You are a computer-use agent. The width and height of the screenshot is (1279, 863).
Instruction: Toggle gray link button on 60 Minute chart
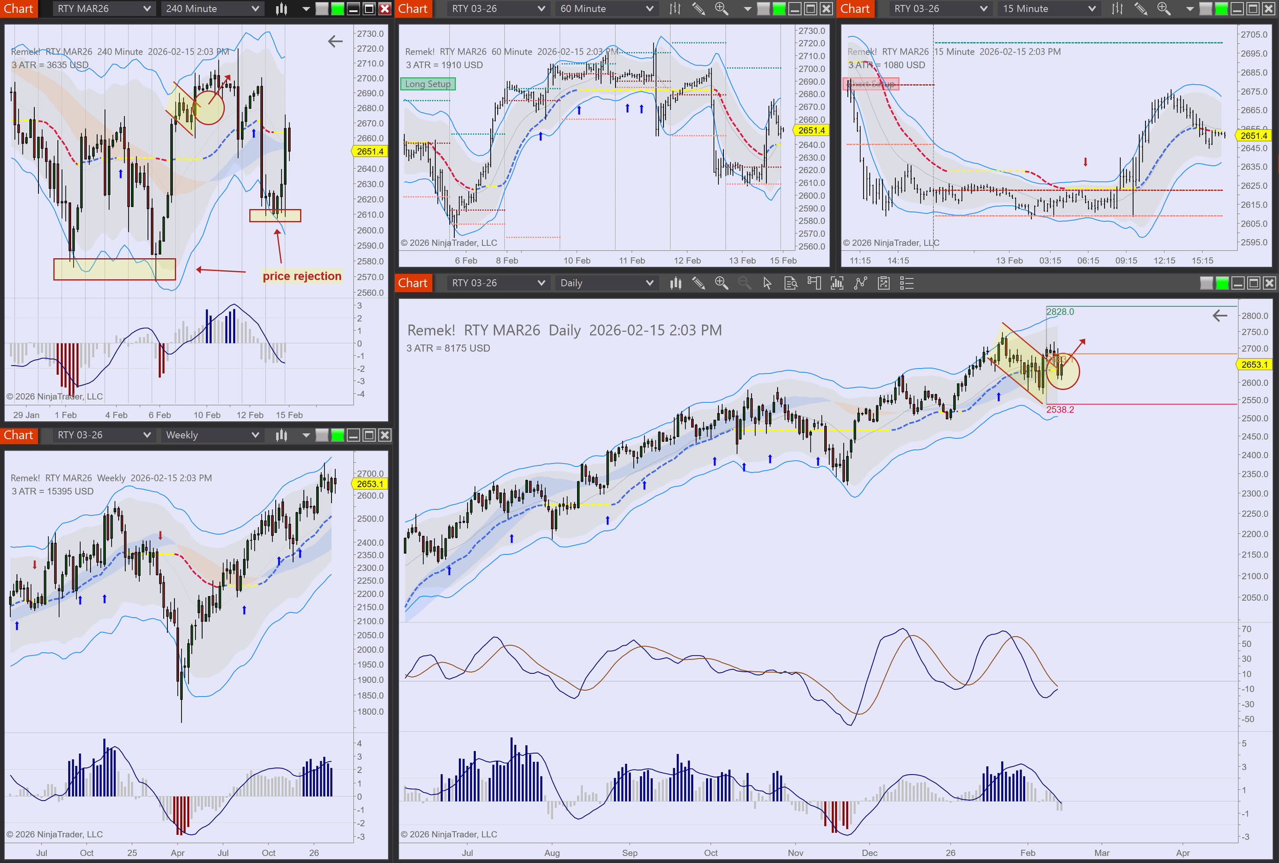click(x=763, y=9)
